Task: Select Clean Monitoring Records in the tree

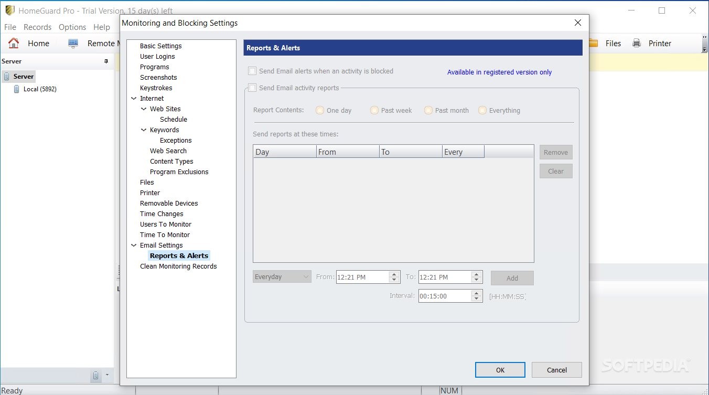Action: [x=178, y=266]
